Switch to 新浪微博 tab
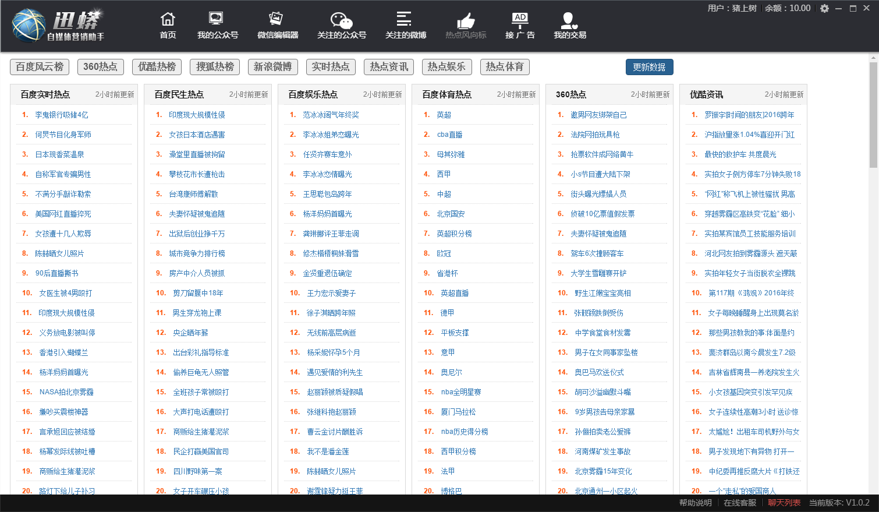The height and width of the screenshot is (512, 879). (272, 67)
